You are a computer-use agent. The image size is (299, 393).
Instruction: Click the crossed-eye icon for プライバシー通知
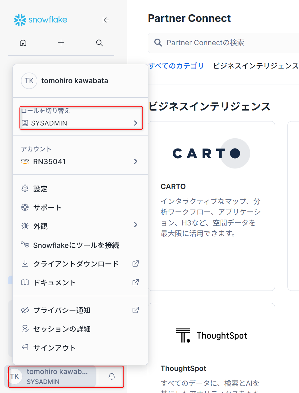(25, 310)
